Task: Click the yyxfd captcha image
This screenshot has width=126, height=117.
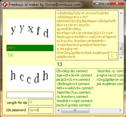Action: (30, 30)
